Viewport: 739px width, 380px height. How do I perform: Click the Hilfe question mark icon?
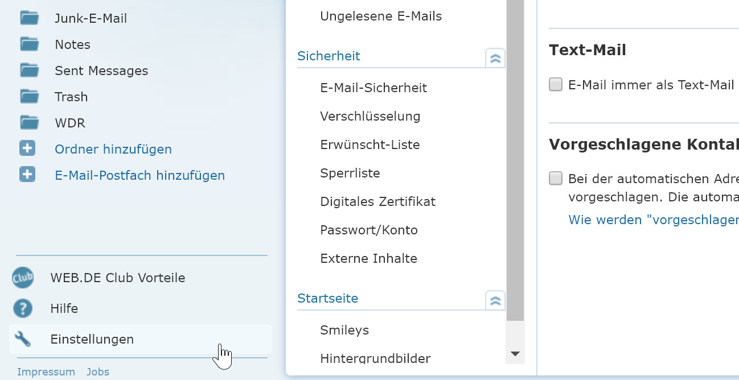(x=23, y=309)
